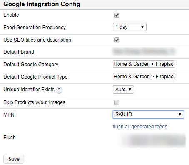This screenshot has width=189, height=165.
Task: Click the Skip Products w/out Images label
Action: [x=34, y=102]
